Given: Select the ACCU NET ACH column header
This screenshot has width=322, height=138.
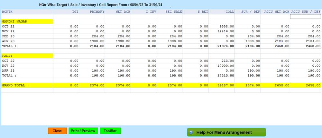Looking at the screenshot, I should 276,12.
